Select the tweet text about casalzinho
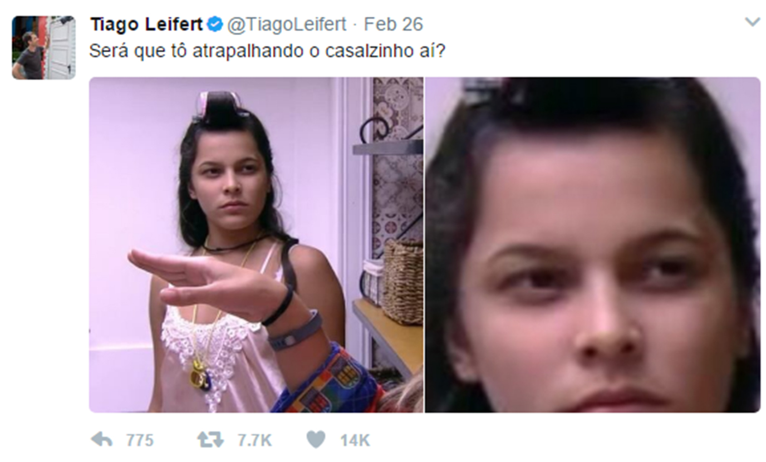Screen dimensions: 766x462 (x=268, y=51)
